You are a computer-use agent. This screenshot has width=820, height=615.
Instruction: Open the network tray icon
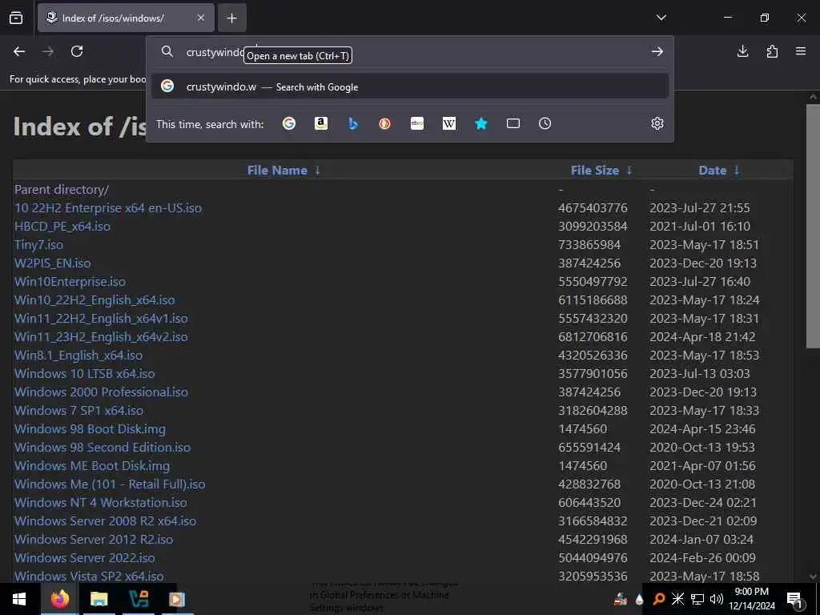pyautogui.click(x=697, y=599)
